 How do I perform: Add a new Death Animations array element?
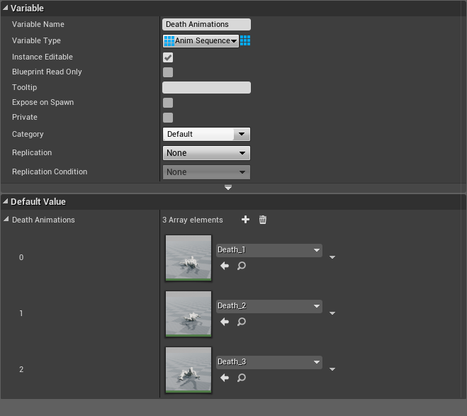246,220
